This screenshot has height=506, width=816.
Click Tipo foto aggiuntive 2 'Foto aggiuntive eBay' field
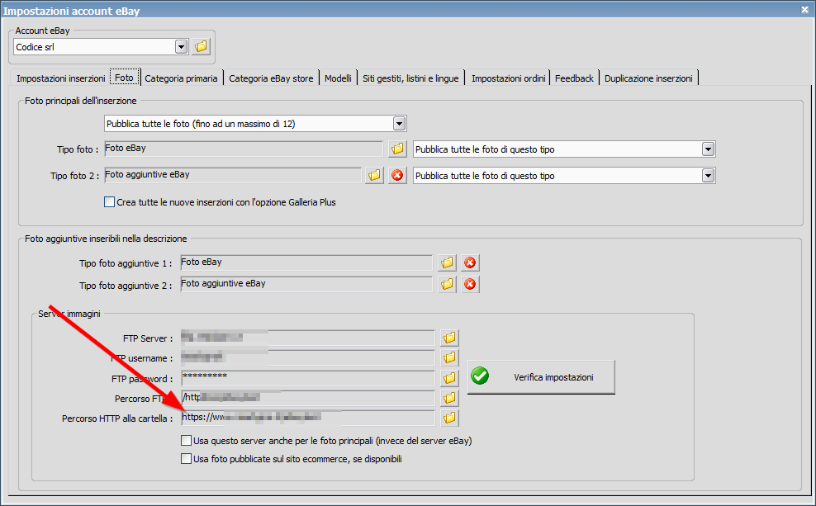click(x=306, y=284)
